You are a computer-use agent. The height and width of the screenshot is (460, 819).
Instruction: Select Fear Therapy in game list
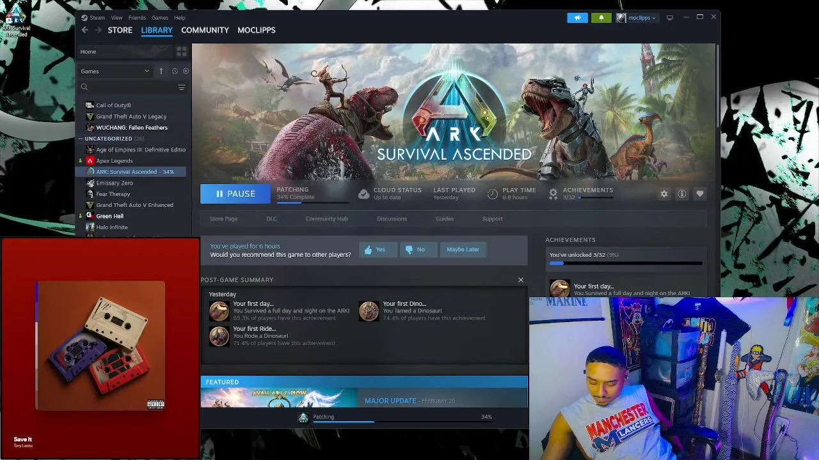[x=113, y=194]
